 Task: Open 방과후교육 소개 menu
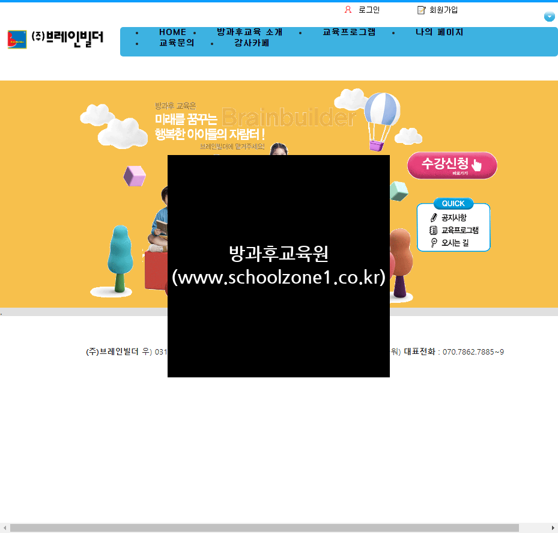tap(249, 32)
